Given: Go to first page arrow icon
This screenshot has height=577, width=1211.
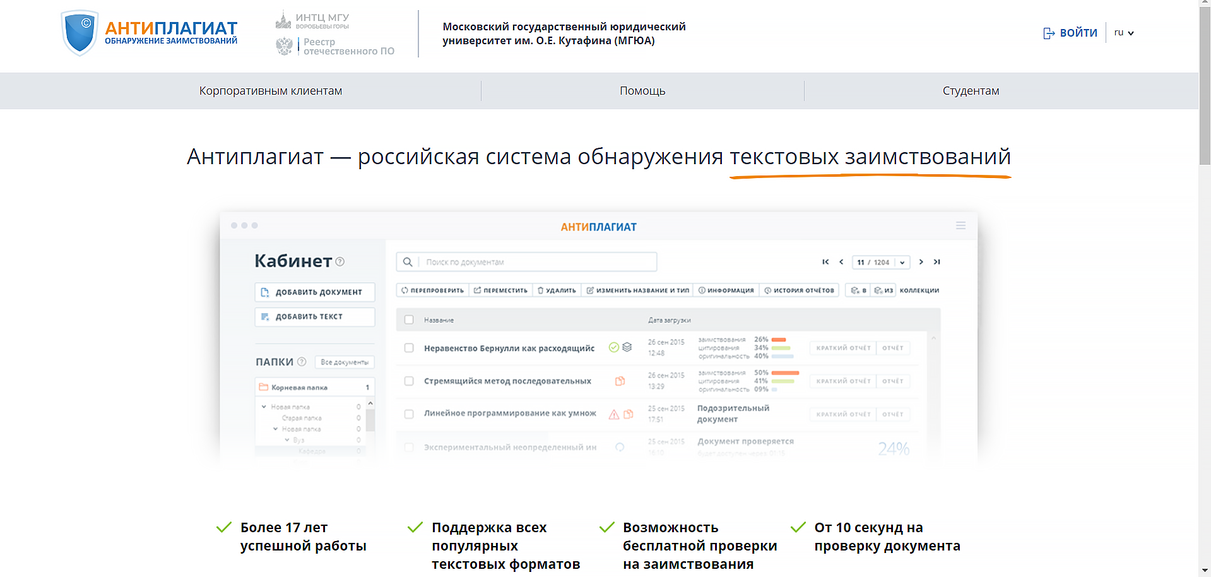Looking at the screenshot, I should point(825,262).
